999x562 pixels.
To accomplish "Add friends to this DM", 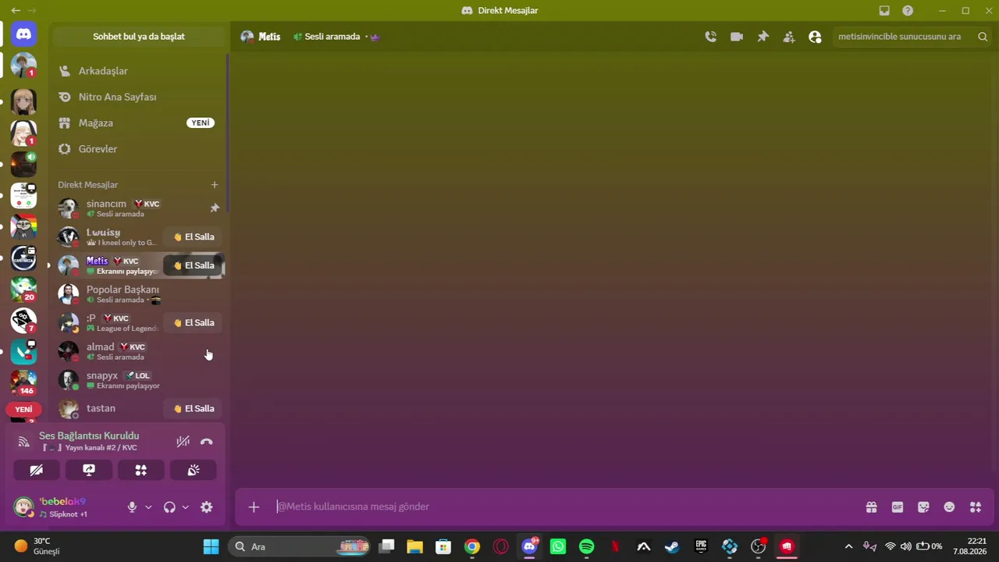I will click(789, 37).
